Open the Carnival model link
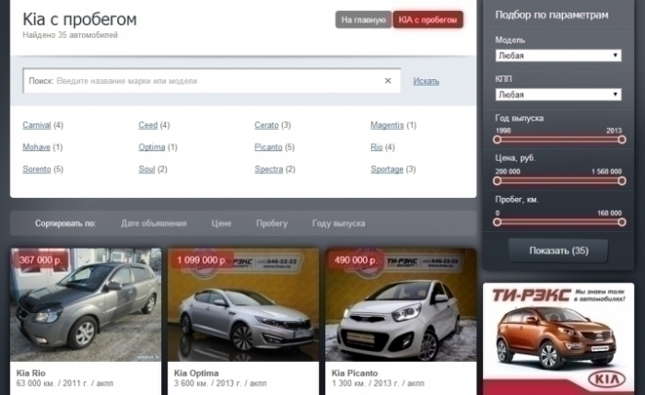This screenshot has height=395, width=645. 37,125
